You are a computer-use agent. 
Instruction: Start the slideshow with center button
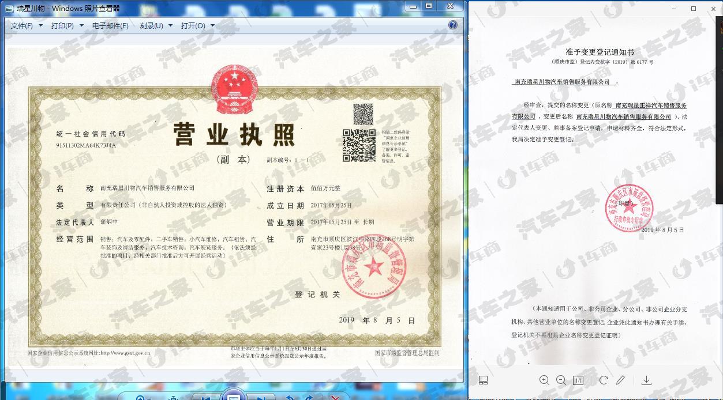(233, 397)
